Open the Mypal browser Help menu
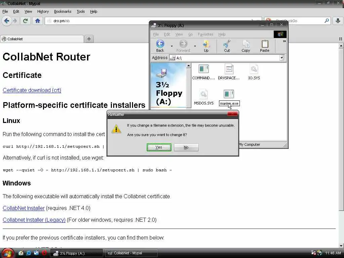The width and height of the screenshot is (344, 258). click(93, 11)
